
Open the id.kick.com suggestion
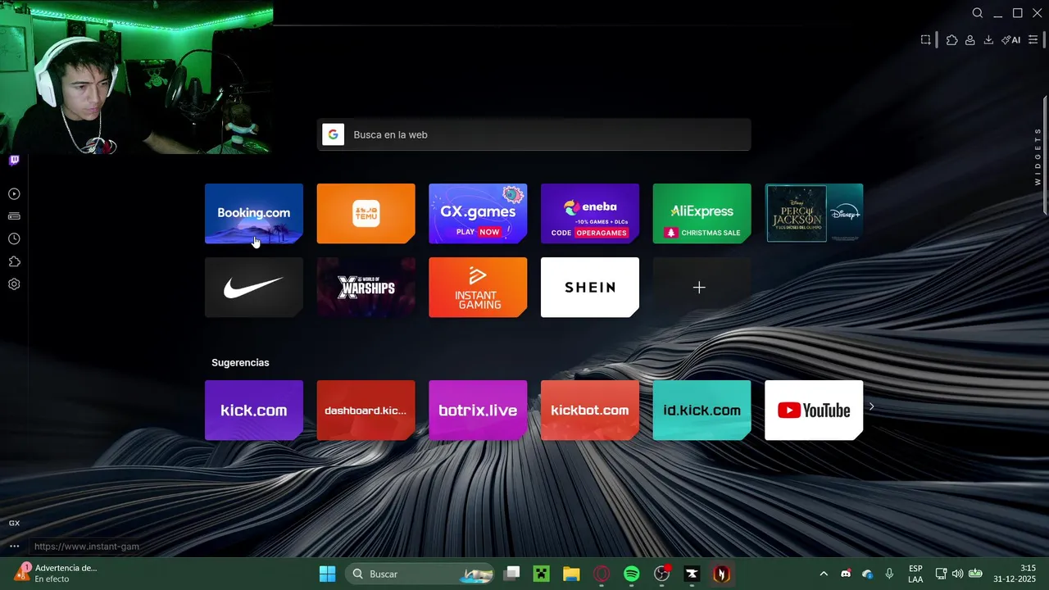(702, 410)
